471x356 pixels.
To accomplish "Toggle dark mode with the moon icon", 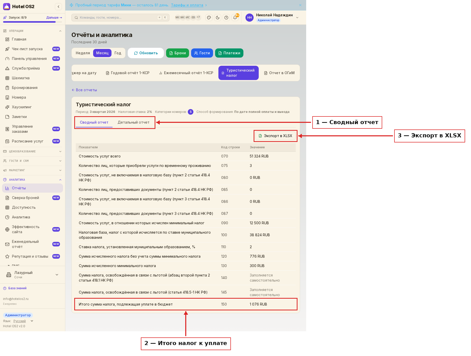I will [218, 18].
